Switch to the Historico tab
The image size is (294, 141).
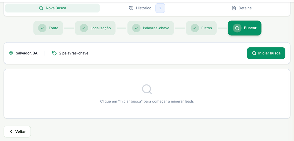(147, 8)
